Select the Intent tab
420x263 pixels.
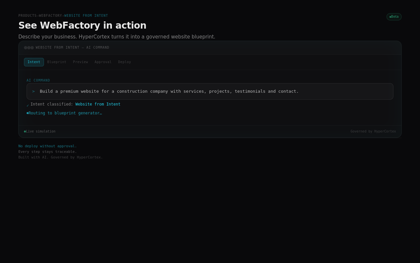34,62
